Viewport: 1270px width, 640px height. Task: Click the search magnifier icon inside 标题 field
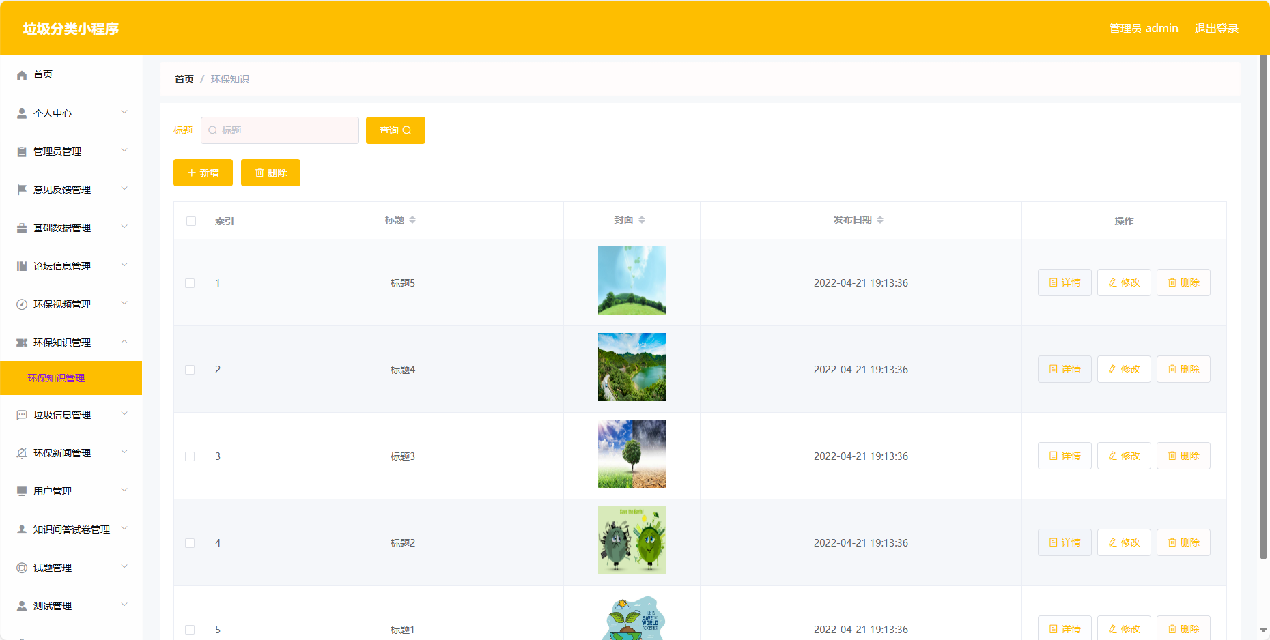[x=212, y=130]
